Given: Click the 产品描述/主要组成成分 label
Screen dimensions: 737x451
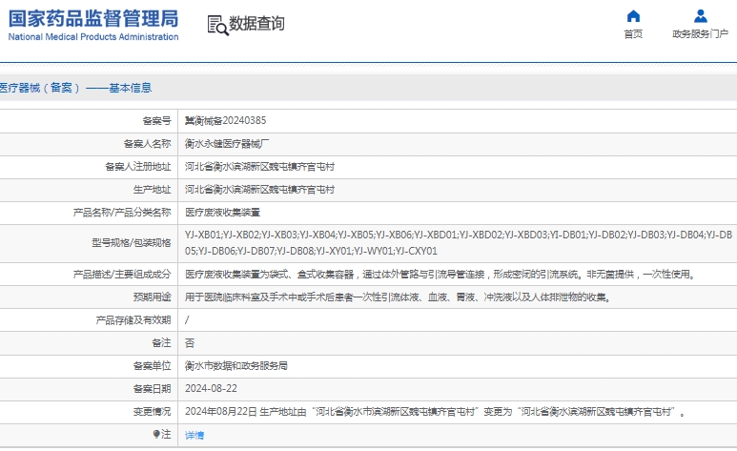Looking at the screenshot, I should coord(122,275).
